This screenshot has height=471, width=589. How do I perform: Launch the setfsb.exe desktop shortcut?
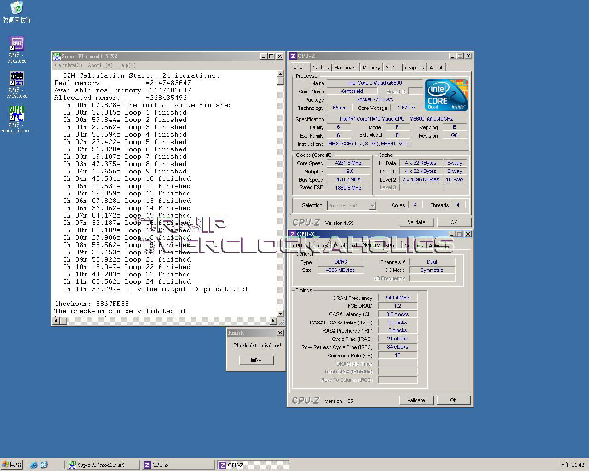pyautogui.click(x=17, y=79)
